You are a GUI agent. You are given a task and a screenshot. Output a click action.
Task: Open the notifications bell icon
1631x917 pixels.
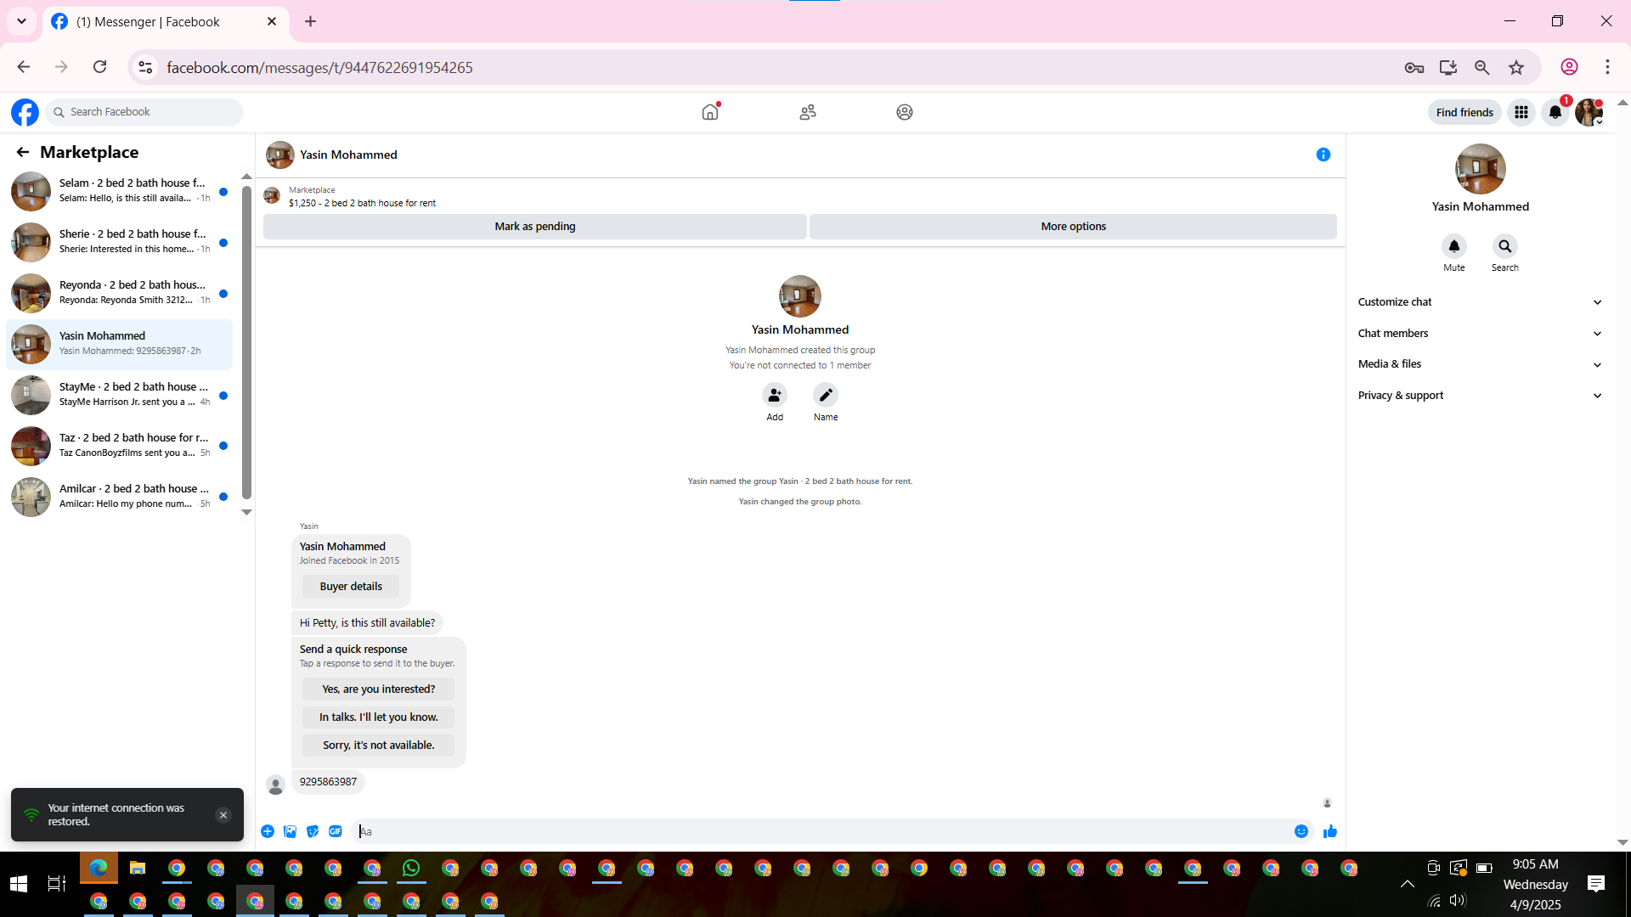tap(1555, 112)
